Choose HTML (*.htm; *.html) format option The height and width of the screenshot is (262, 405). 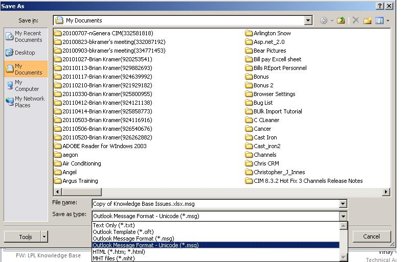(x=119, y=252)
